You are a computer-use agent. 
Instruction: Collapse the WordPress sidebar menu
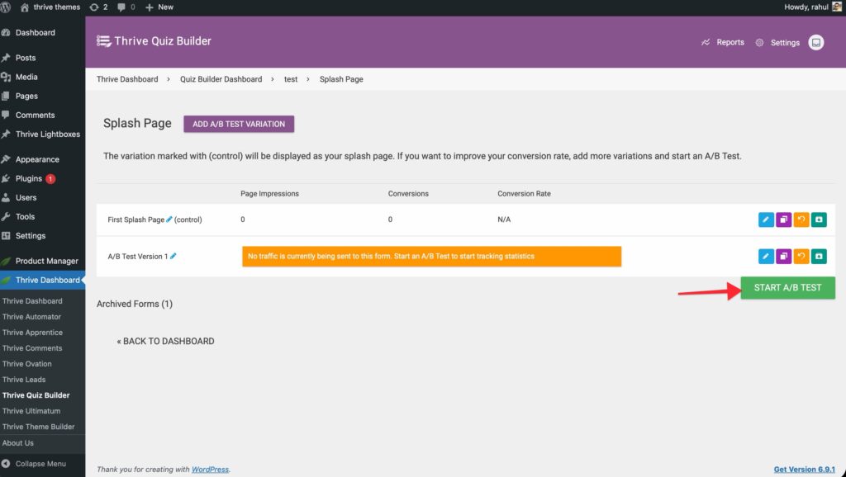point(40,464)
